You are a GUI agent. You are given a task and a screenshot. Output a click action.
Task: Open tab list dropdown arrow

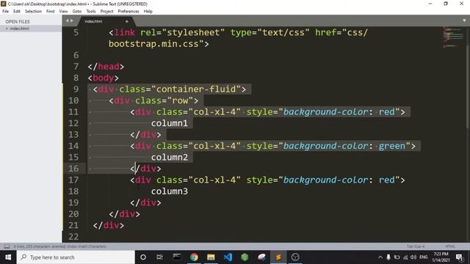(x=464, y=21)
